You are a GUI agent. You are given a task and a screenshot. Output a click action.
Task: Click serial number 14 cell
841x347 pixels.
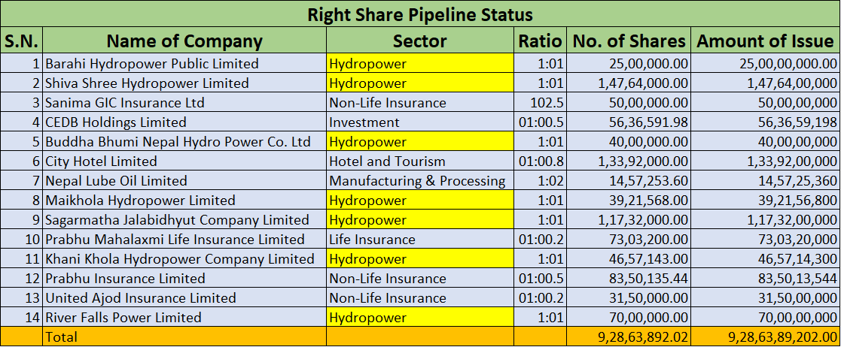pyautogui.click(x=21, y=317)
